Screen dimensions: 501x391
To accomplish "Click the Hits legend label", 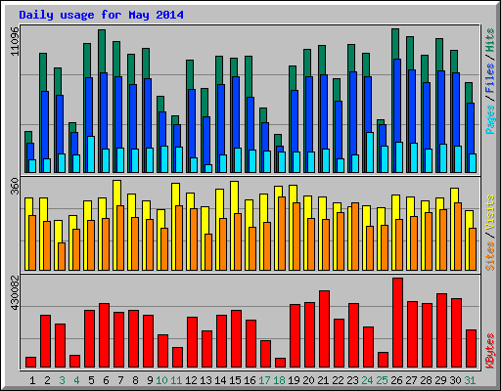I will pos(490,40).
